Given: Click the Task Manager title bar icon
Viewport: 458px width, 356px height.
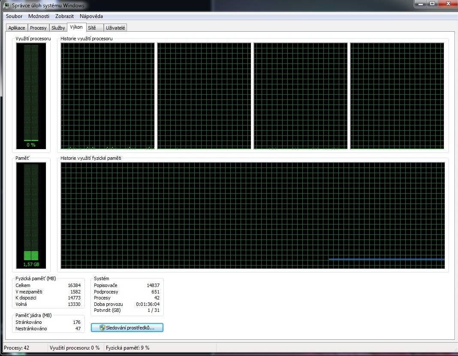Looking at the screenshot, I should click(6, 5).
